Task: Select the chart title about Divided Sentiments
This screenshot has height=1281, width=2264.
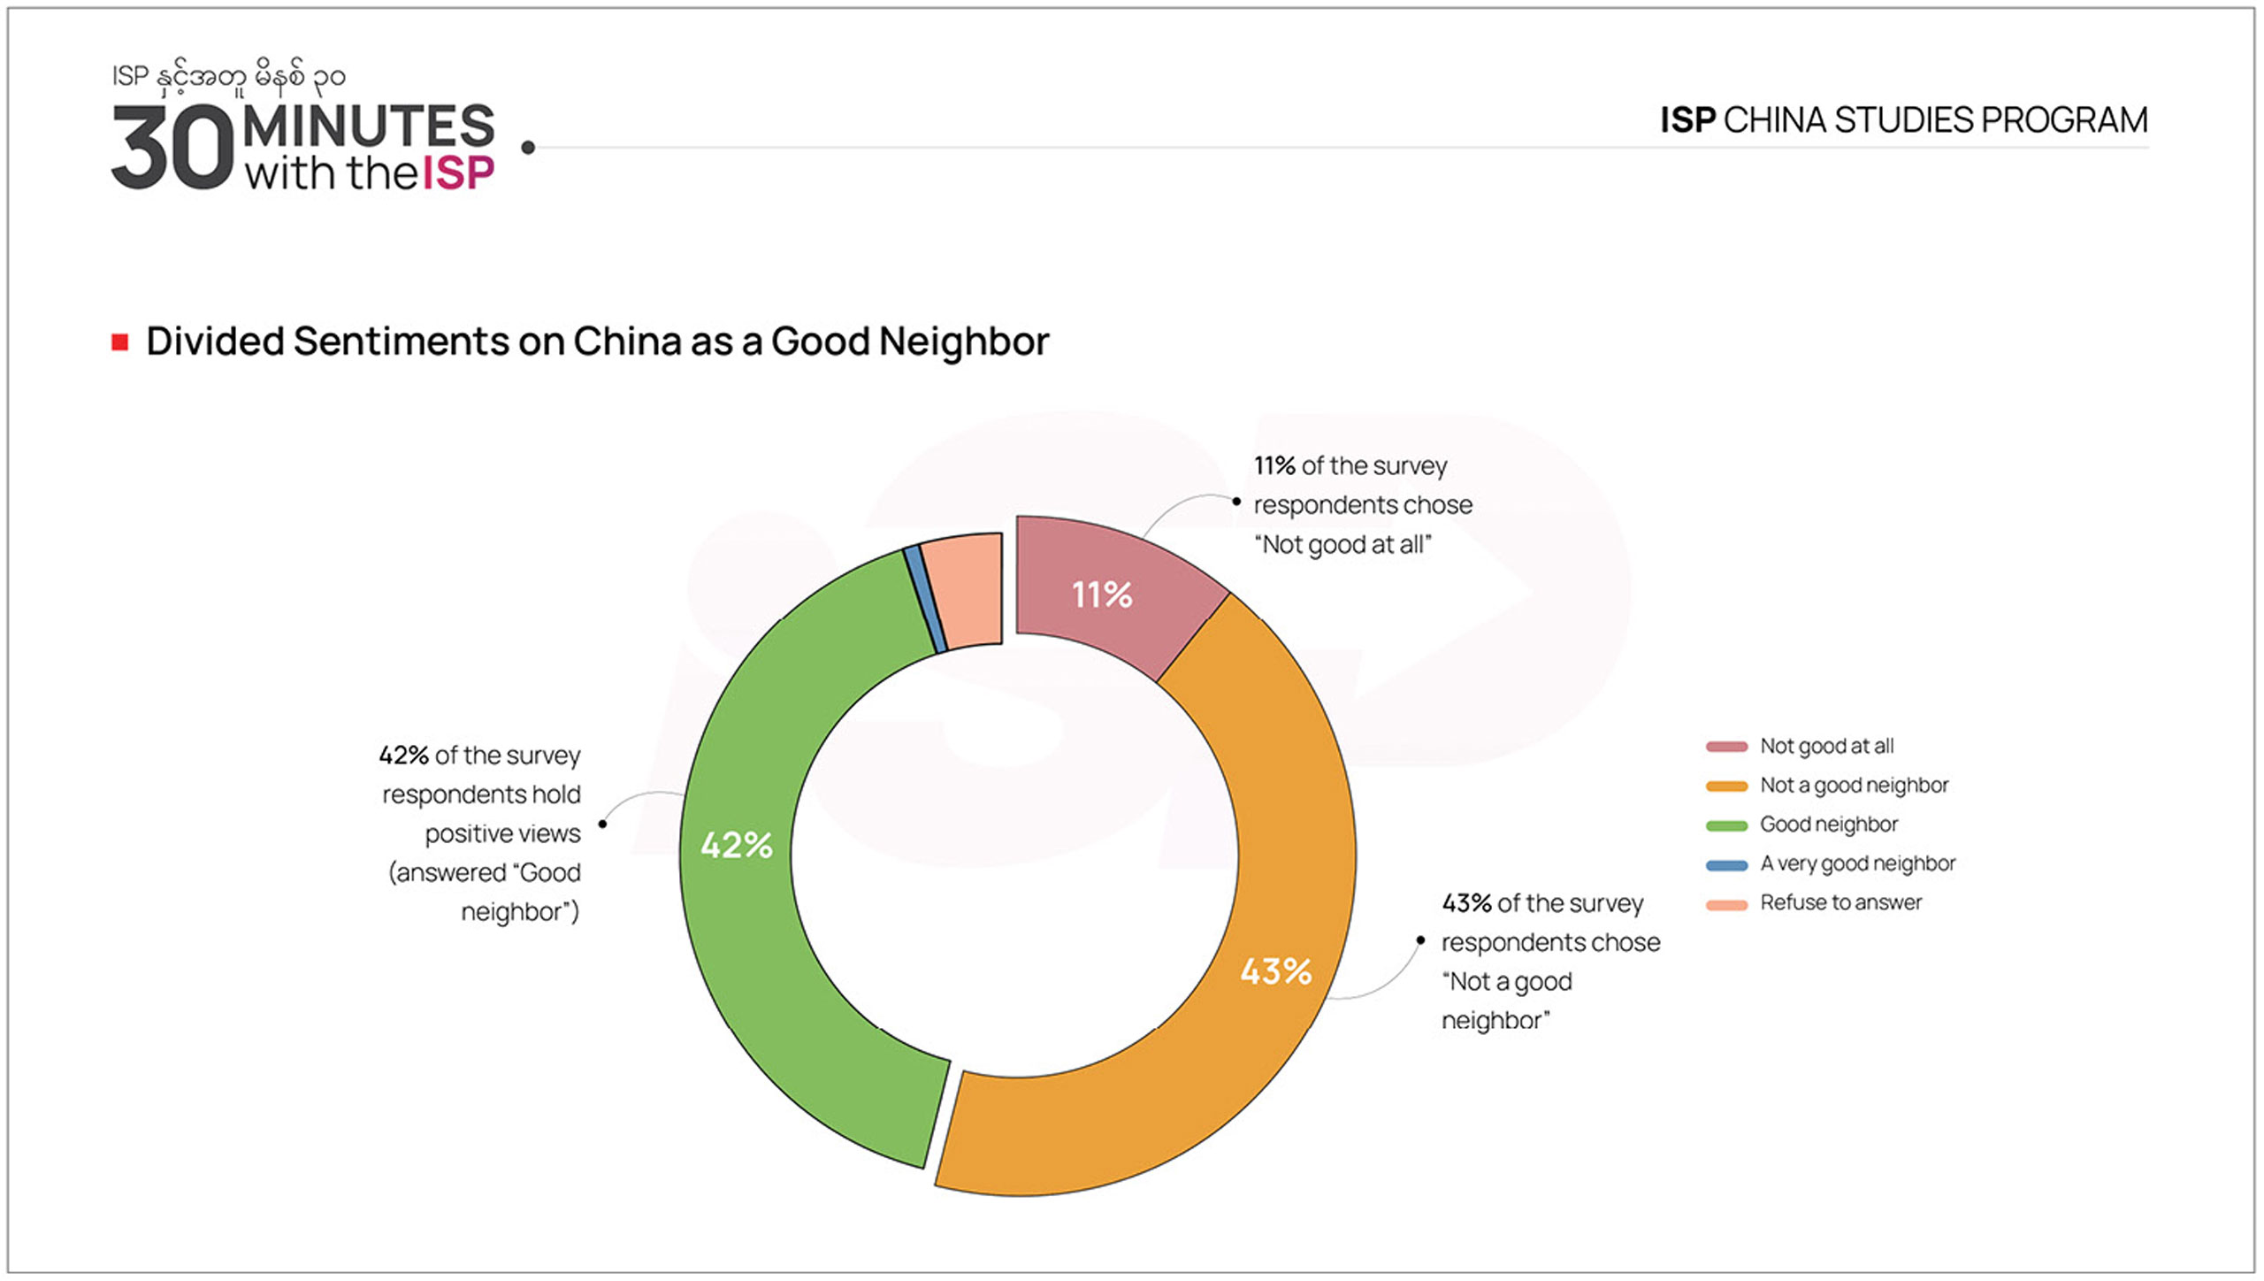Action: pyautogui.click(x=597, y=341)
